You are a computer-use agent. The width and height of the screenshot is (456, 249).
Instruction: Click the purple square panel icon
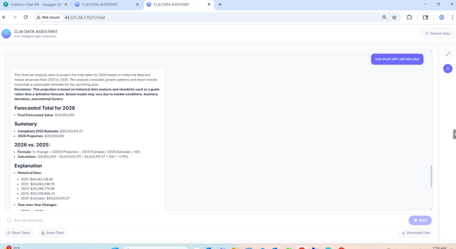click(448, 69)
